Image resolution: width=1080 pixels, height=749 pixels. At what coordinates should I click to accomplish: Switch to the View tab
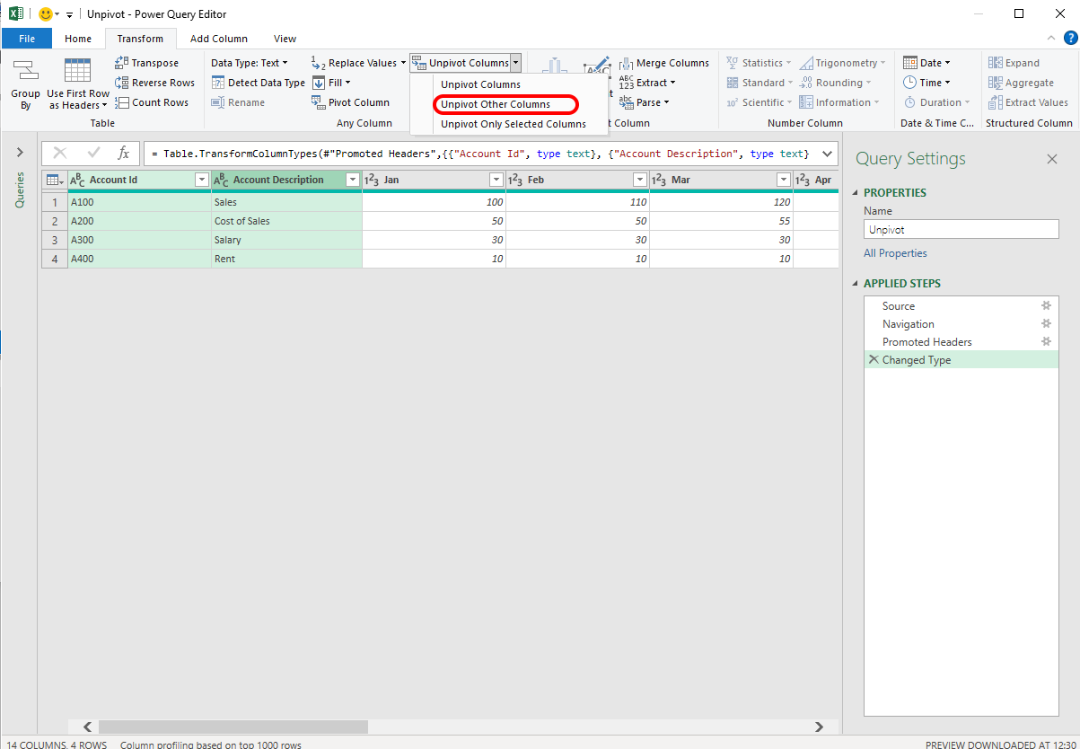coord(285,39)
